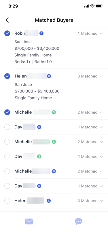Tap green S badge on Dav row
This screenshot has width=108, height=235.
pyautogui.click(x=39, y=157)
